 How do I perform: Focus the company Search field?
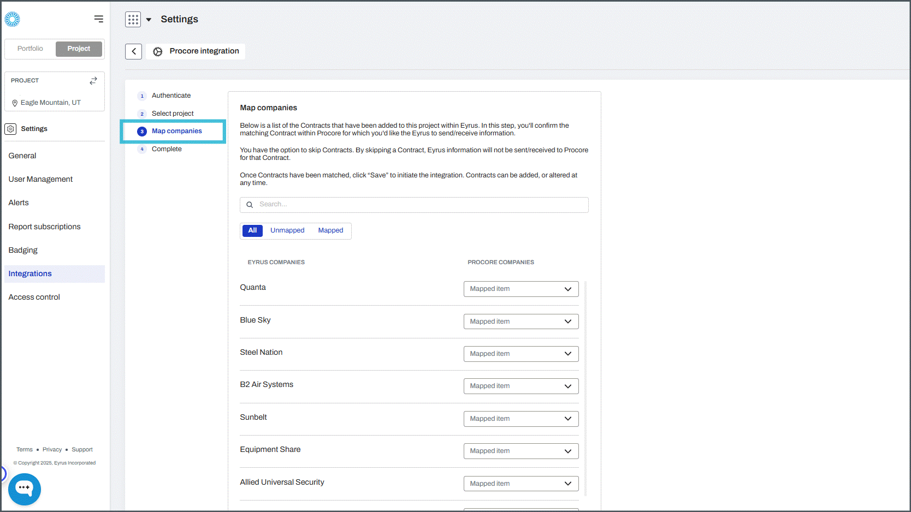point(414,205)
